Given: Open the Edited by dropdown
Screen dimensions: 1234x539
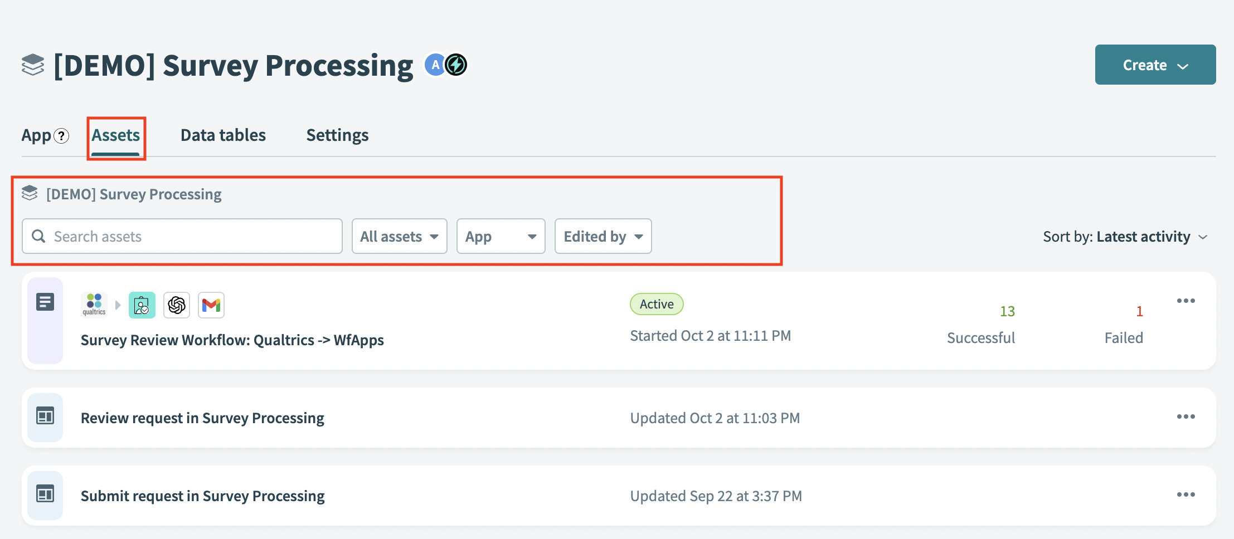Looking at the screenshot, I should click(x=603, y=236).
